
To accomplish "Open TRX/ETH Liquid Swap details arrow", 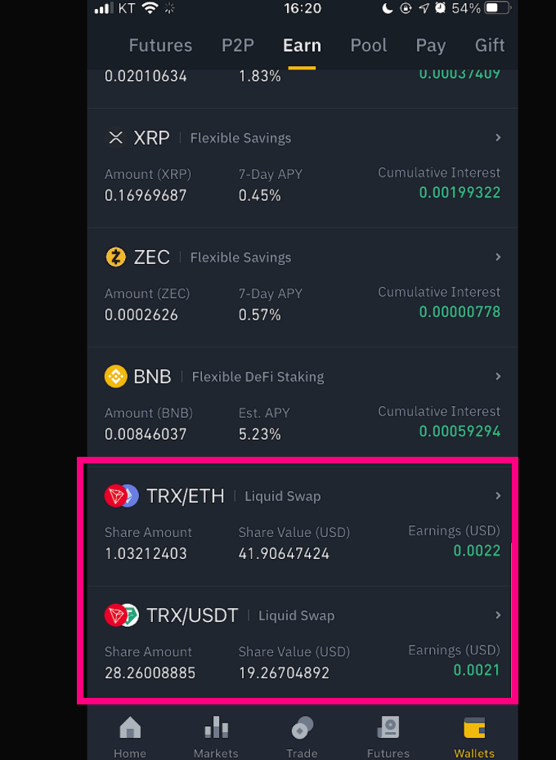I will pos(498,495).
